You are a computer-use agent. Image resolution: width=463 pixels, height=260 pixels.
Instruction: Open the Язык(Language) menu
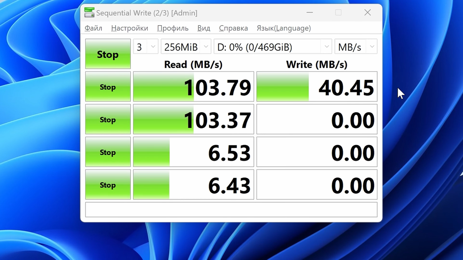pos(284,28)
